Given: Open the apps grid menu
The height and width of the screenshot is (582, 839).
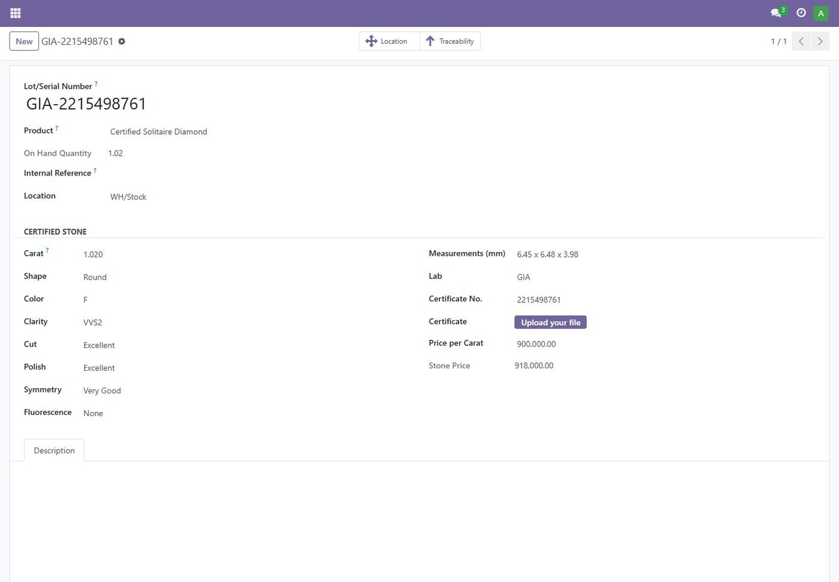Looking at the screenshot, I should click(x=16, y=13).
